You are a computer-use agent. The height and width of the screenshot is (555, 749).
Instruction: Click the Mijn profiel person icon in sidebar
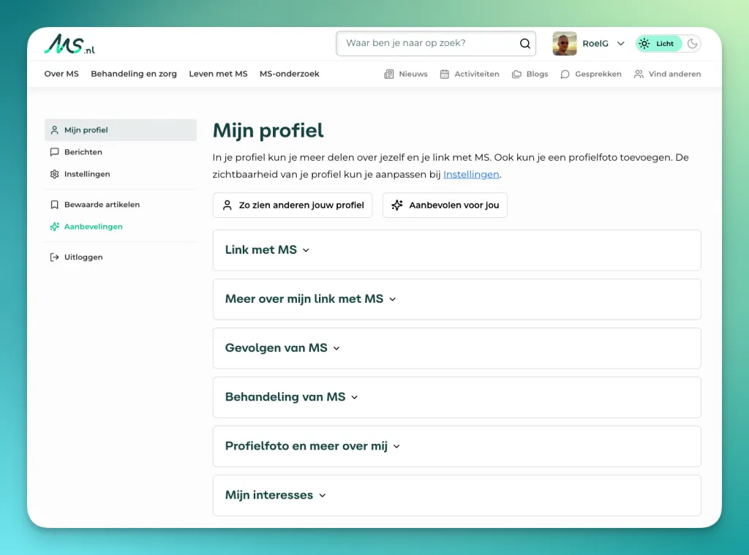click(x=54, y=130)
